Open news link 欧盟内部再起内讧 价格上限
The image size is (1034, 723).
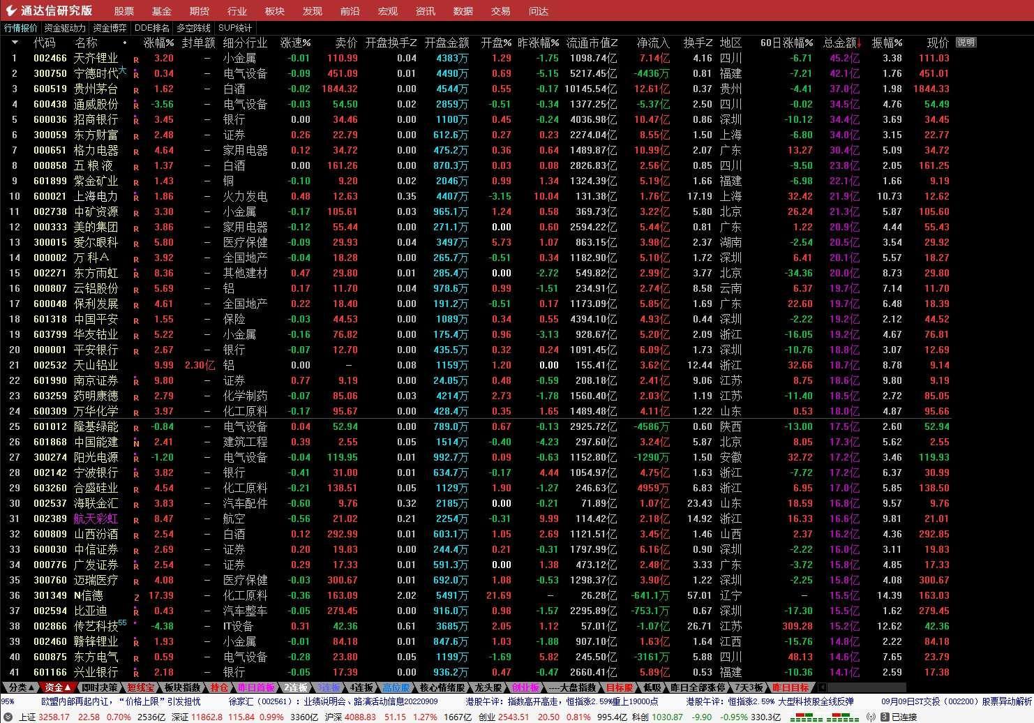tap(121, 701)
